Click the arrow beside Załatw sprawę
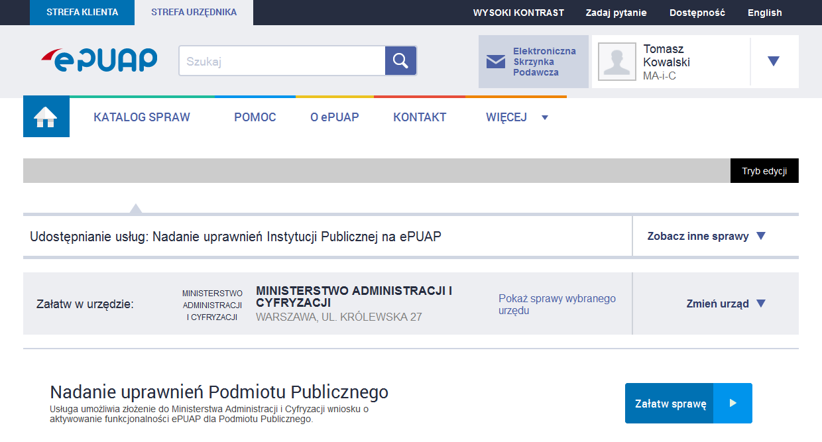This screenshot has height=442, width=822. pos(733,403)
